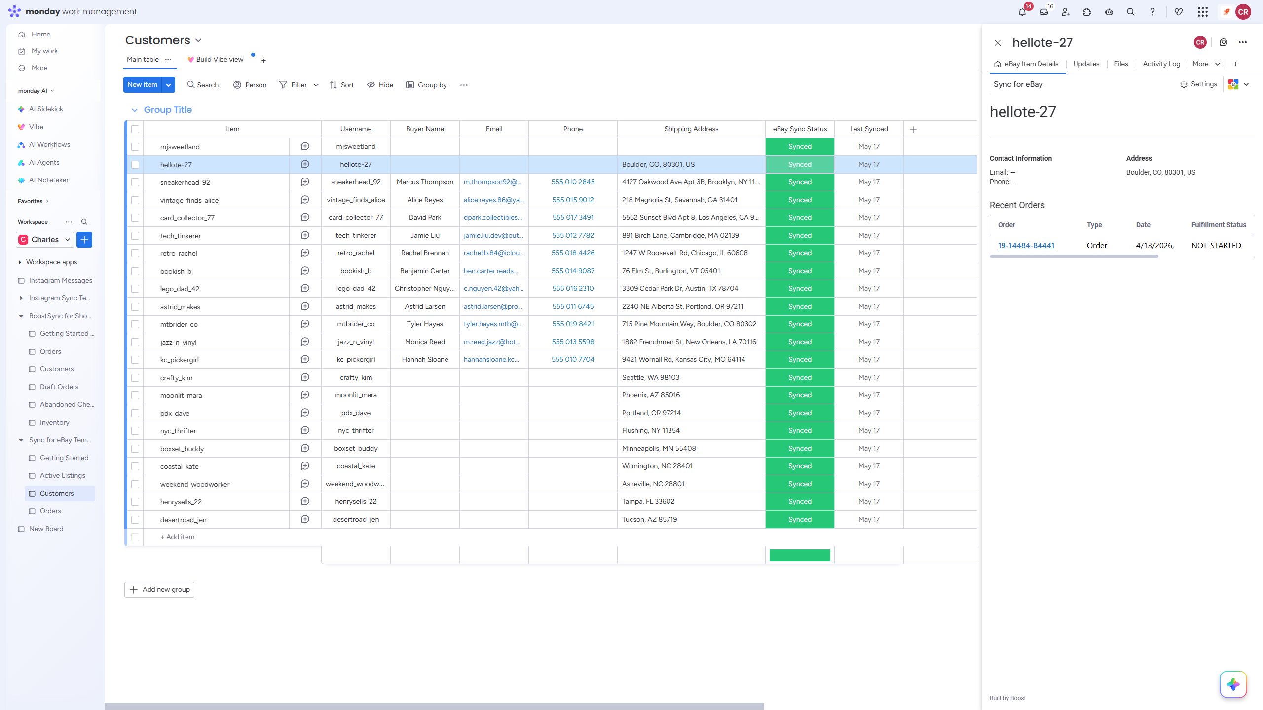Open the Files tab

click(x=1121, y=64)
